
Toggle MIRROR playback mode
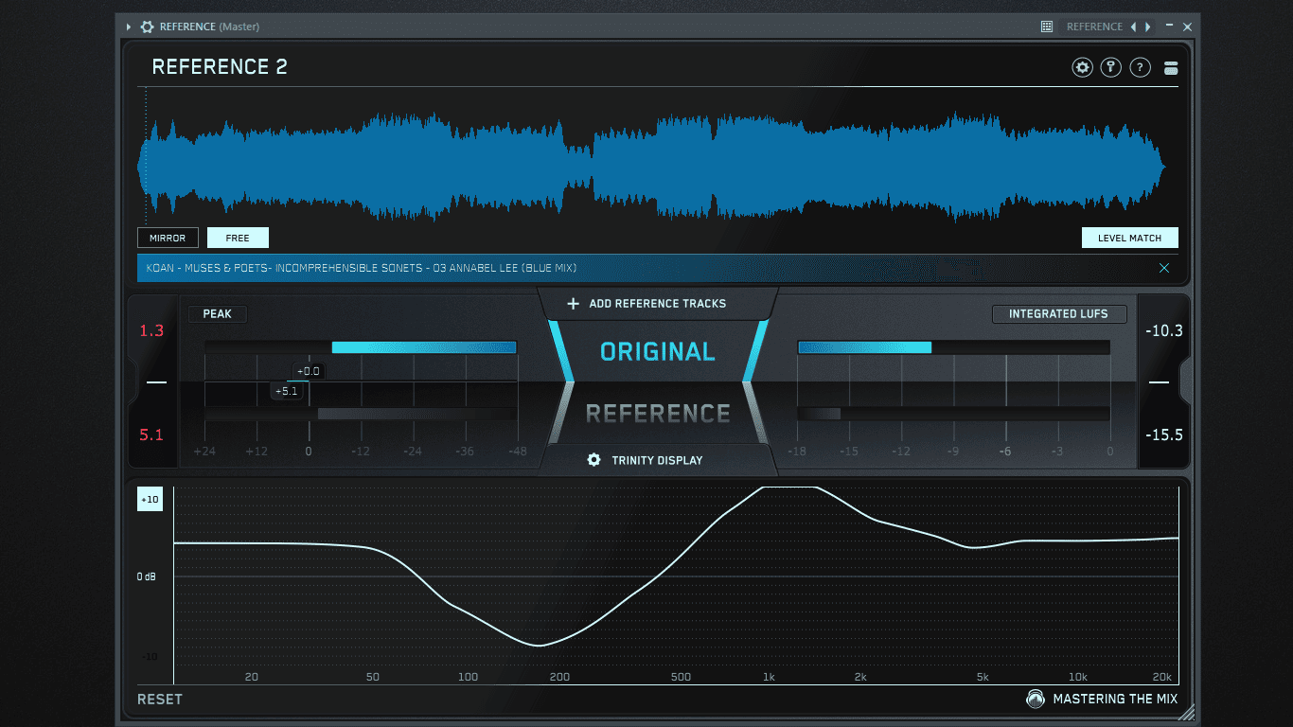[168, 238]
